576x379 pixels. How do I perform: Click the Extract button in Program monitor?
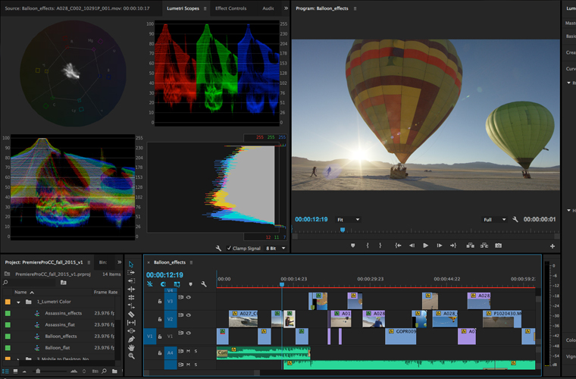[484, 246]
